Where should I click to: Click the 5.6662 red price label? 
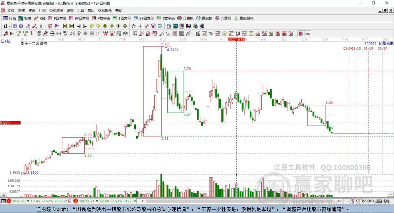click(x=10, y=123)
